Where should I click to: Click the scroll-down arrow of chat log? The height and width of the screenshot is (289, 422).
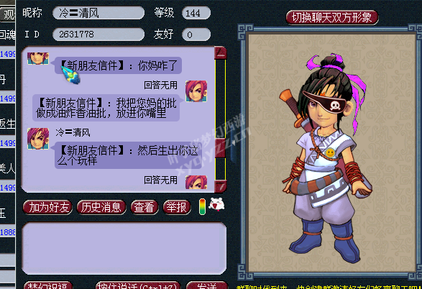(x=221, y=186)
